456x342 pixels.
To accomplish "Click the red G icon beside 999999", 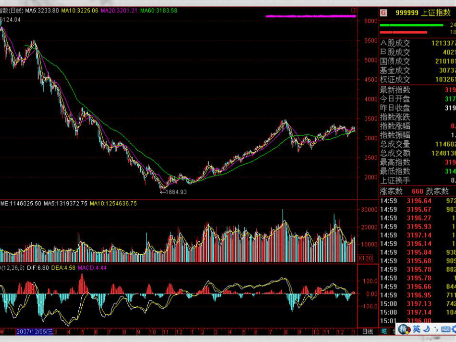I will pos(384,13).
